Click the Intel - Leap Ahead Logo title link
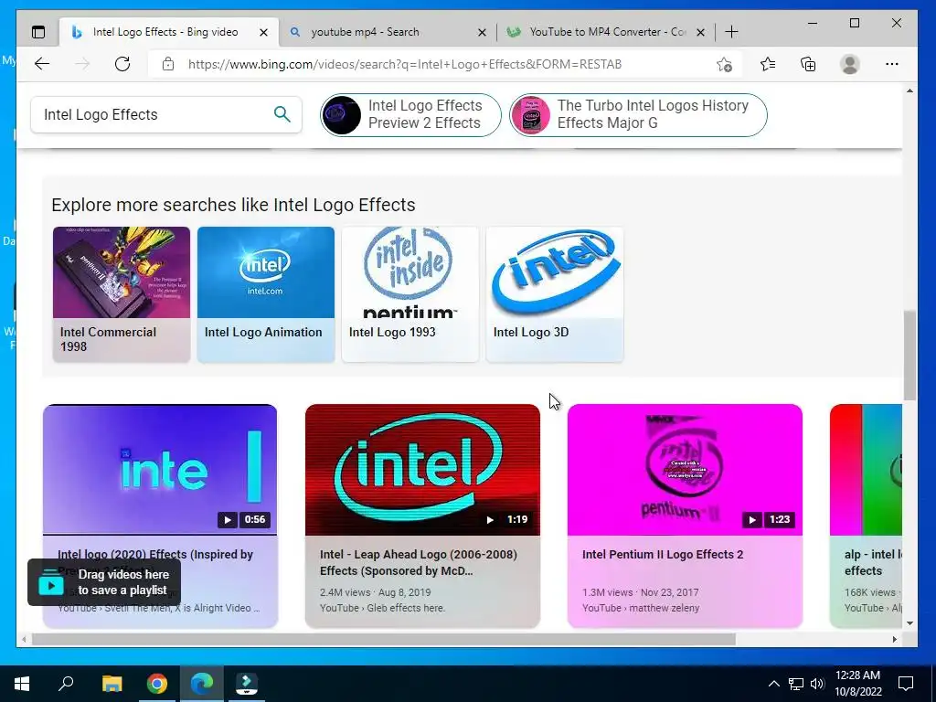 pos(419,562)
